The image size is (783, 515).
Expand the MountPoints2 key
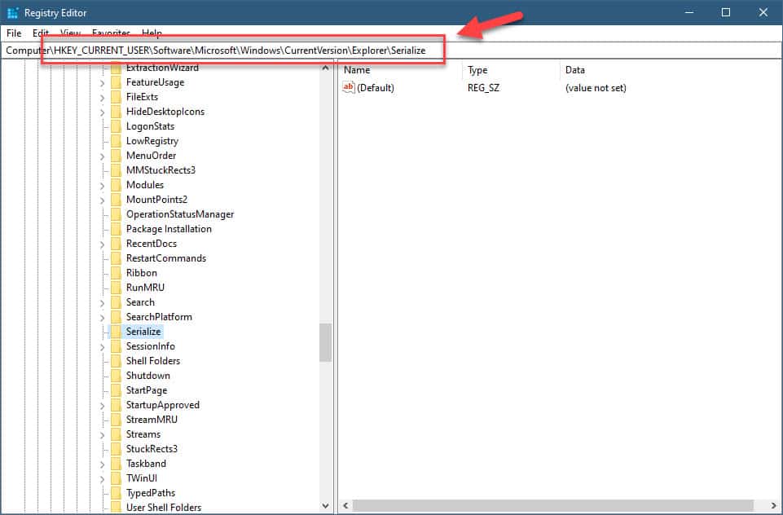click(102, 200)
